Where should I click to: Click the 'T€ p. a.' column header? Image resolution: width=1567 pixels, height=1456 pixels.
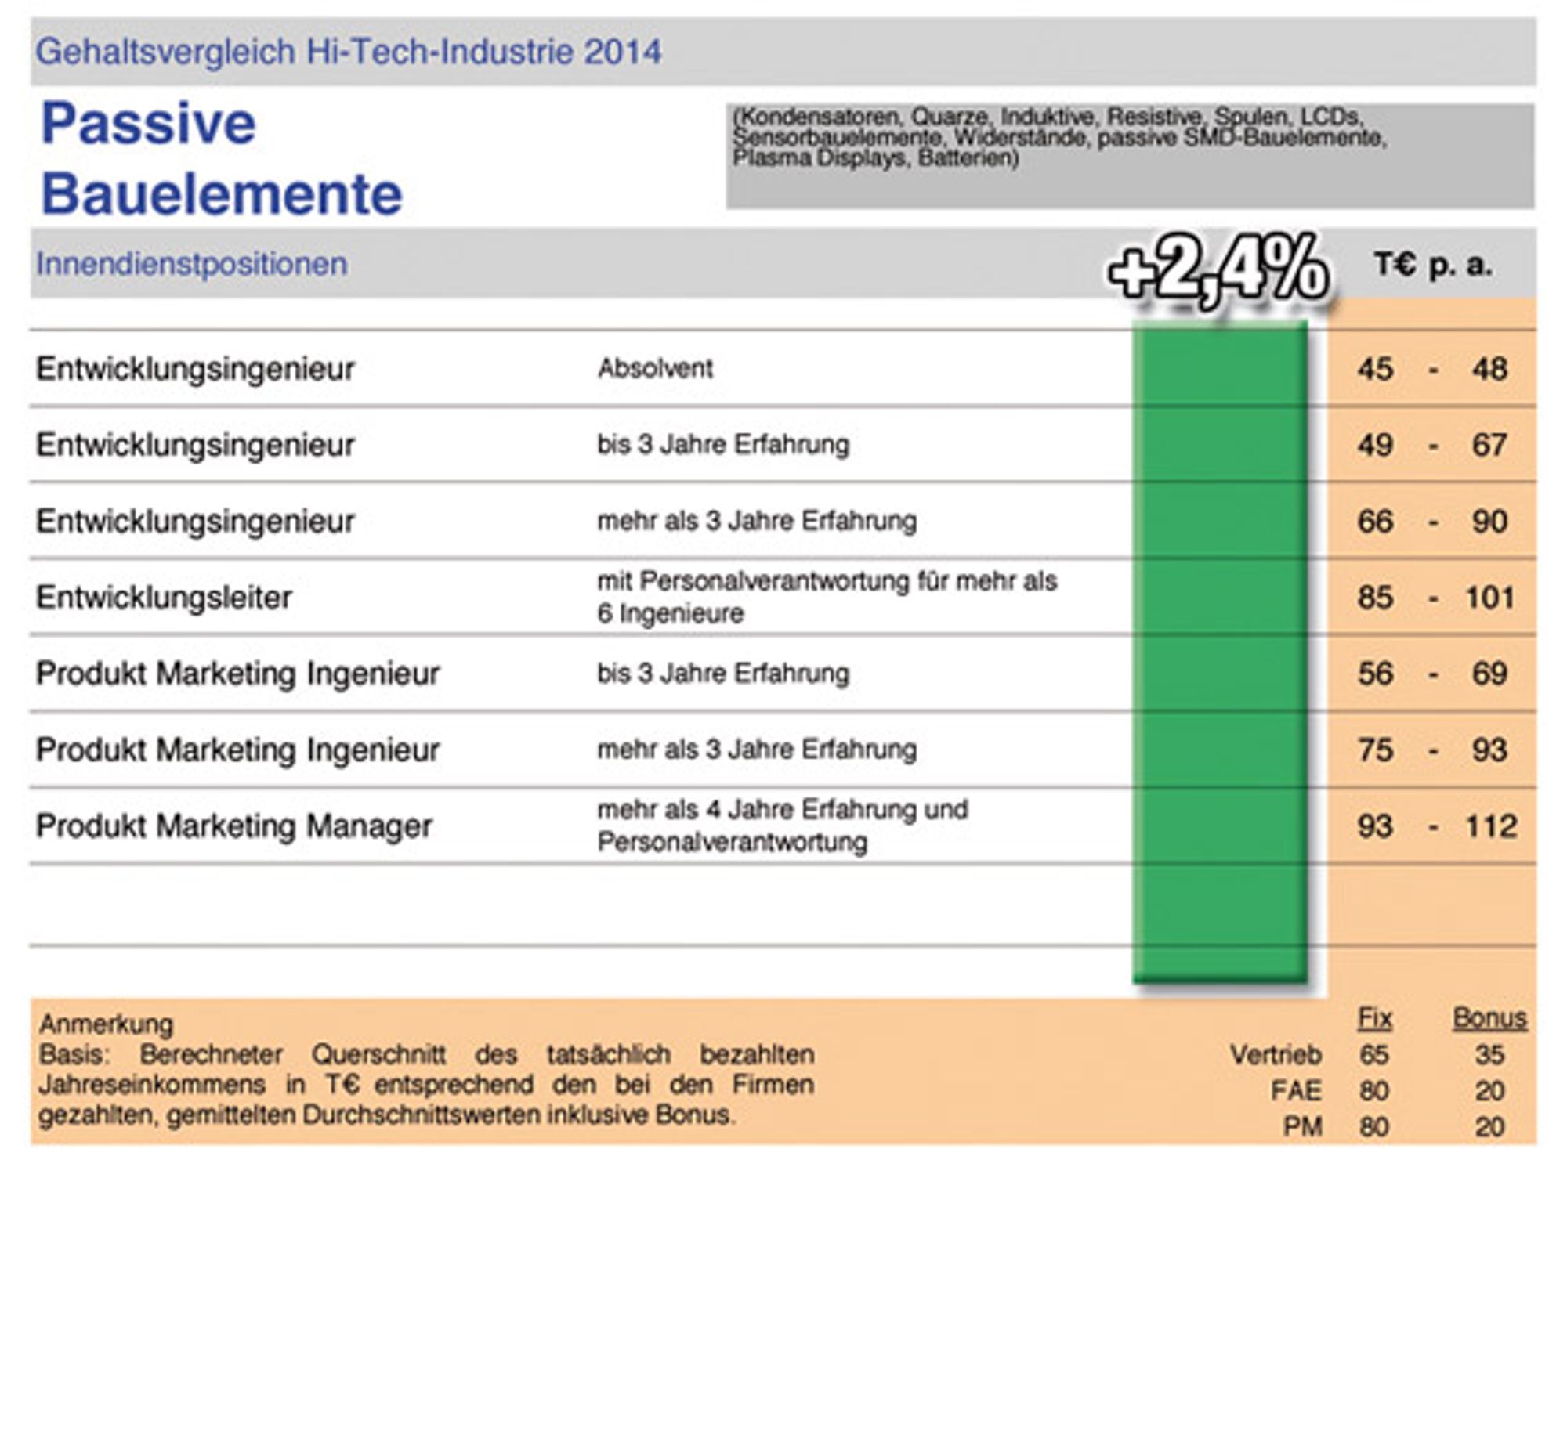(1434, 265)
